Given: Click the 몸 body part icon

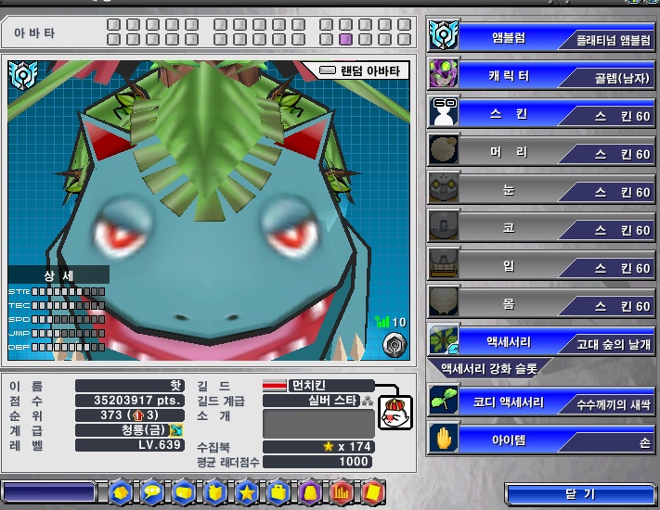Looking at the screenshot, I should (443, 301).
